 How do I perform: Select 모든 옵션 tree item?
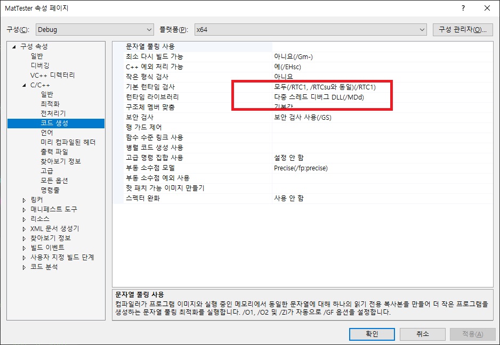[x=54, y=180]
